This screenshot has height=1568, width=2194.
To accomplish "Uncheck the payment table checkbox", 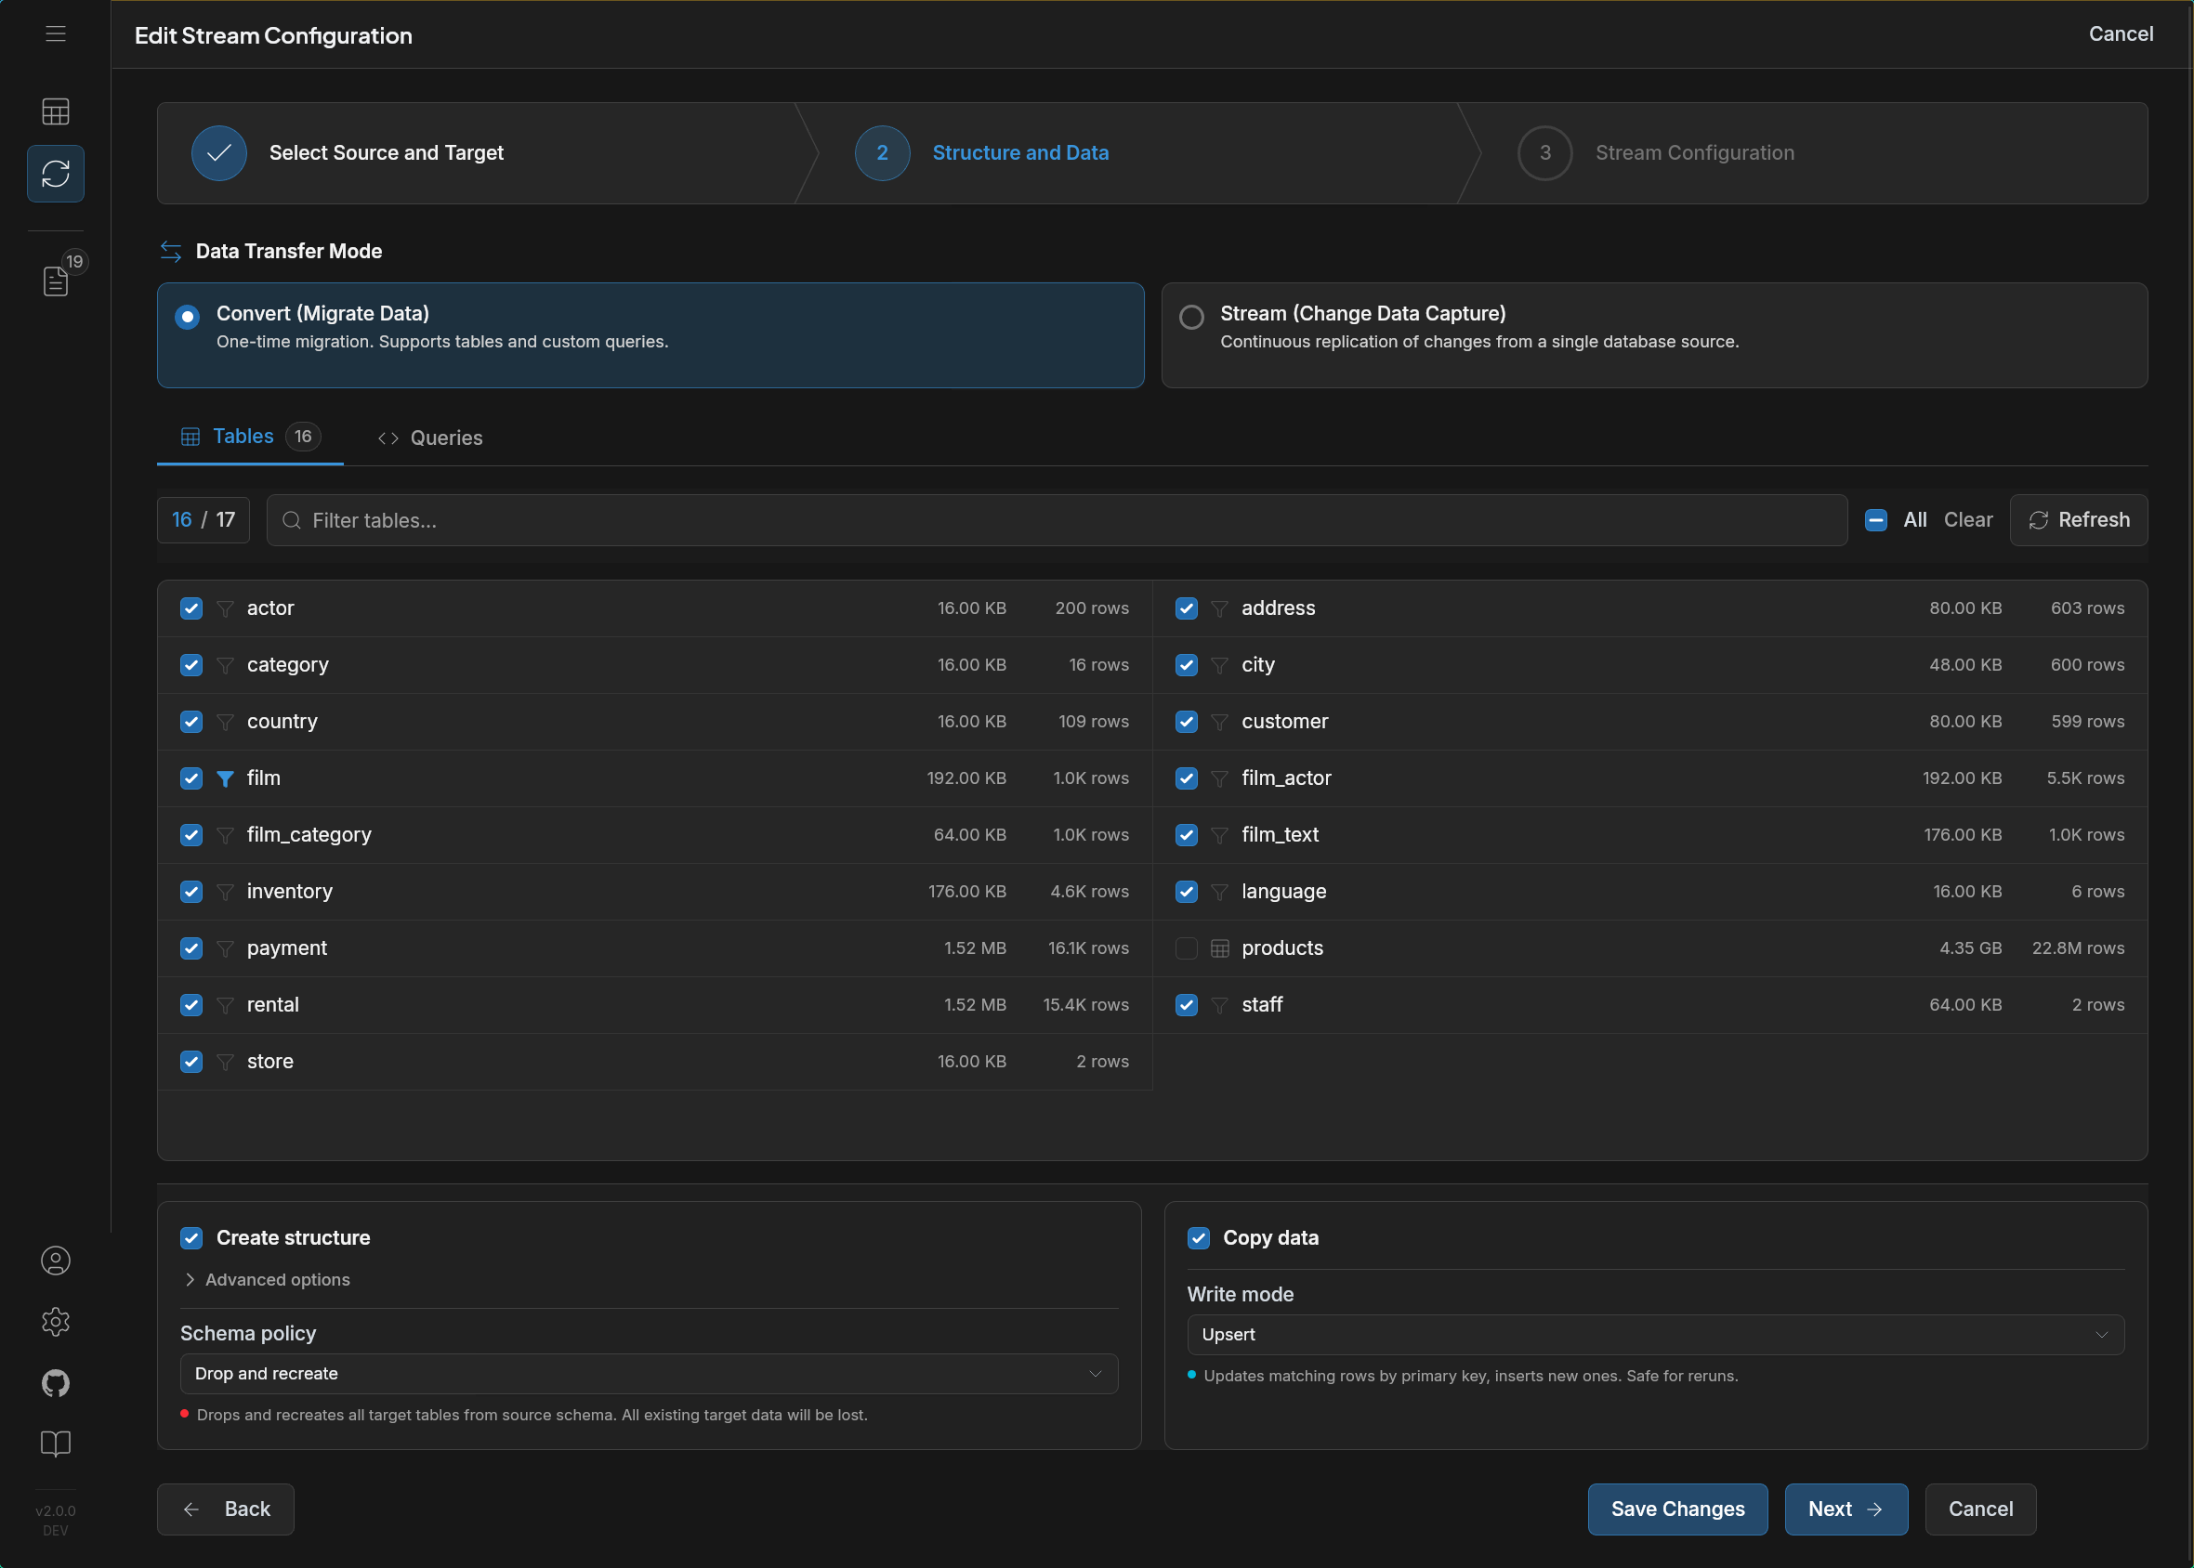I will (191, 948).
